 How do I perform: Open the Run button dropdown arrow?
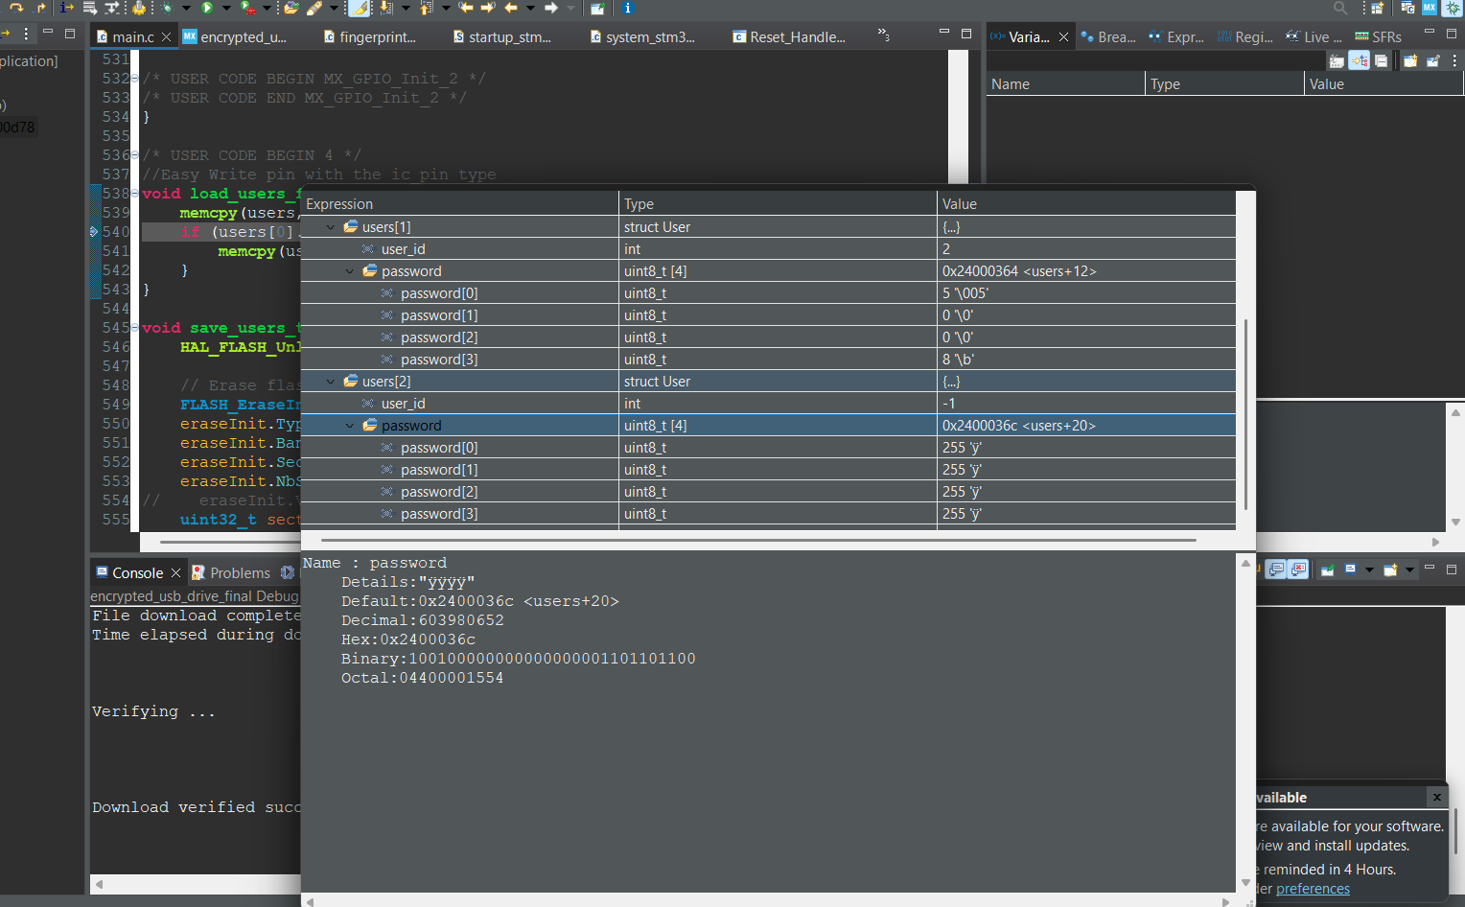point(226,8)
